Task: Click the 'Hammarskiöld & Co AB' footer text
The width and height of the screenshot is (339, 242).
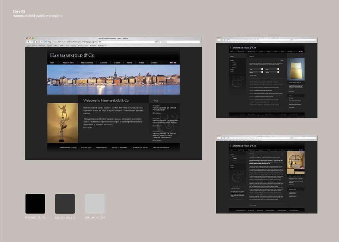Action: [68, 147]
